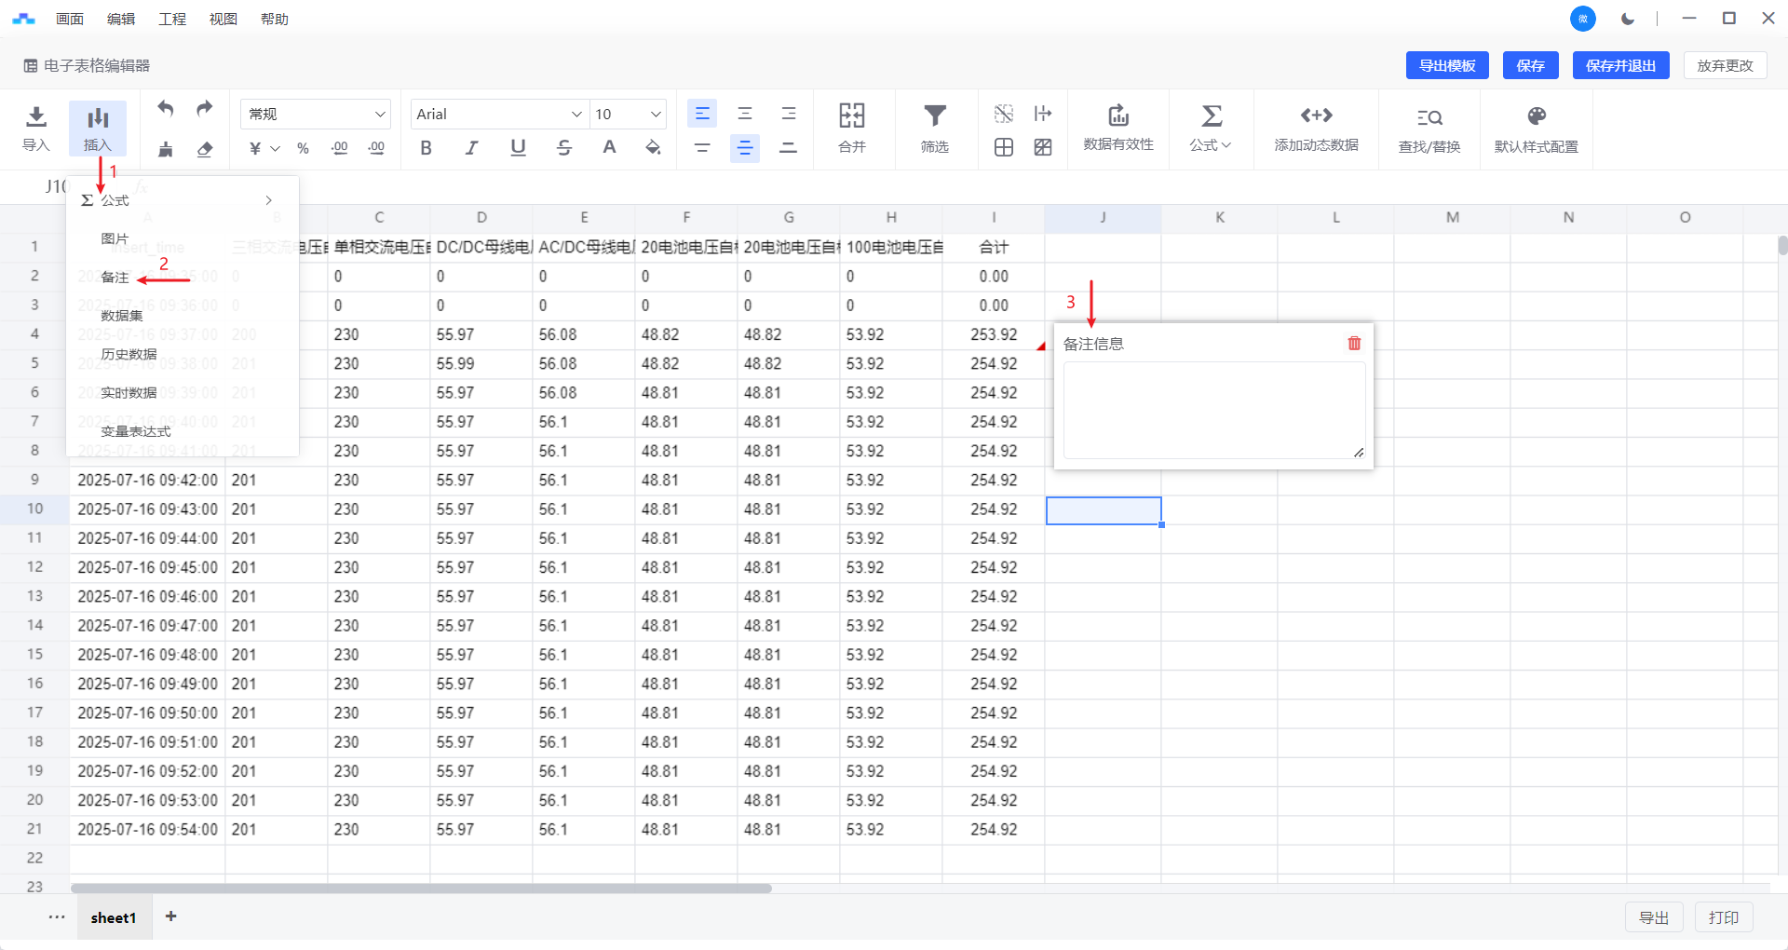Open the Filter (筛选) funnel tool

click(934, 128)
